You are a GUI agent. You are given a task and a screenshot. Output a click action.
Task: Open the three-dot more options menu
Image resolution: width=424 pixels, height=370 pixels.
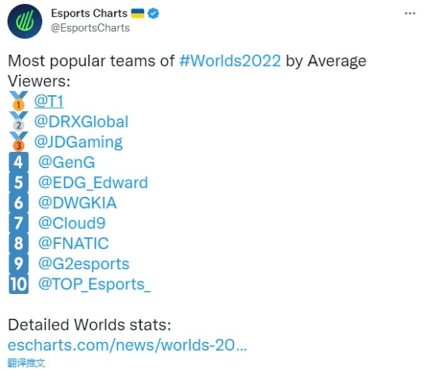pos(410,14)
